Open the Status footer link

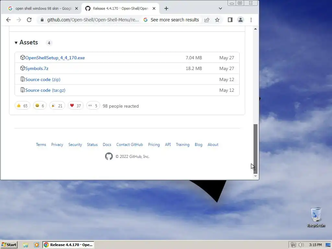pyautogui.click(x=92, y=145)
